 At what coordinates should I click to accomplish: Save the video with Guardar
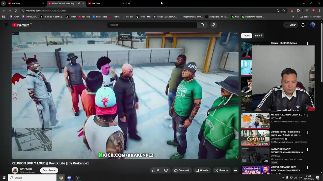tap(202, 170)
